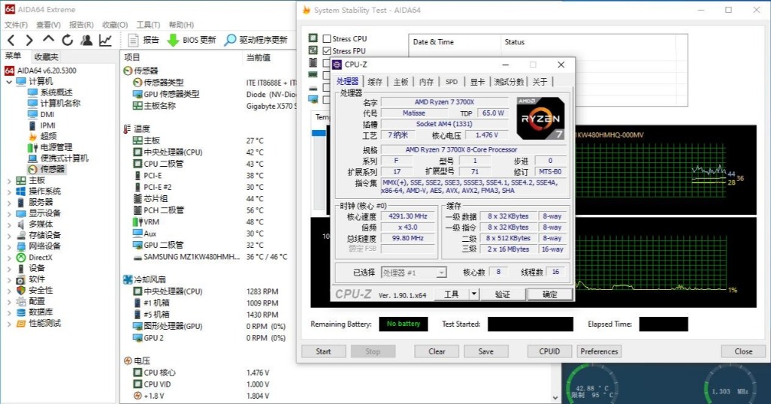Click the CPUID button
Viewport: 771px width, 404px height.
click(x=549, y=351)
